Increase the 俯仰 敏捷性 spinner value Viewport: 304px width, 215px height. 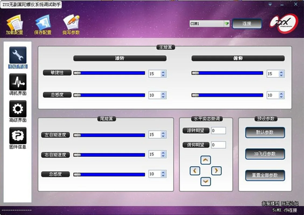[x=281, y=72]
